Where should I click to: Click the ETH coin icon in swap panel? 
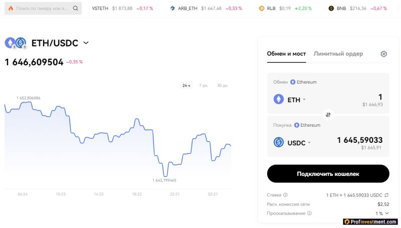pos(279,99)
